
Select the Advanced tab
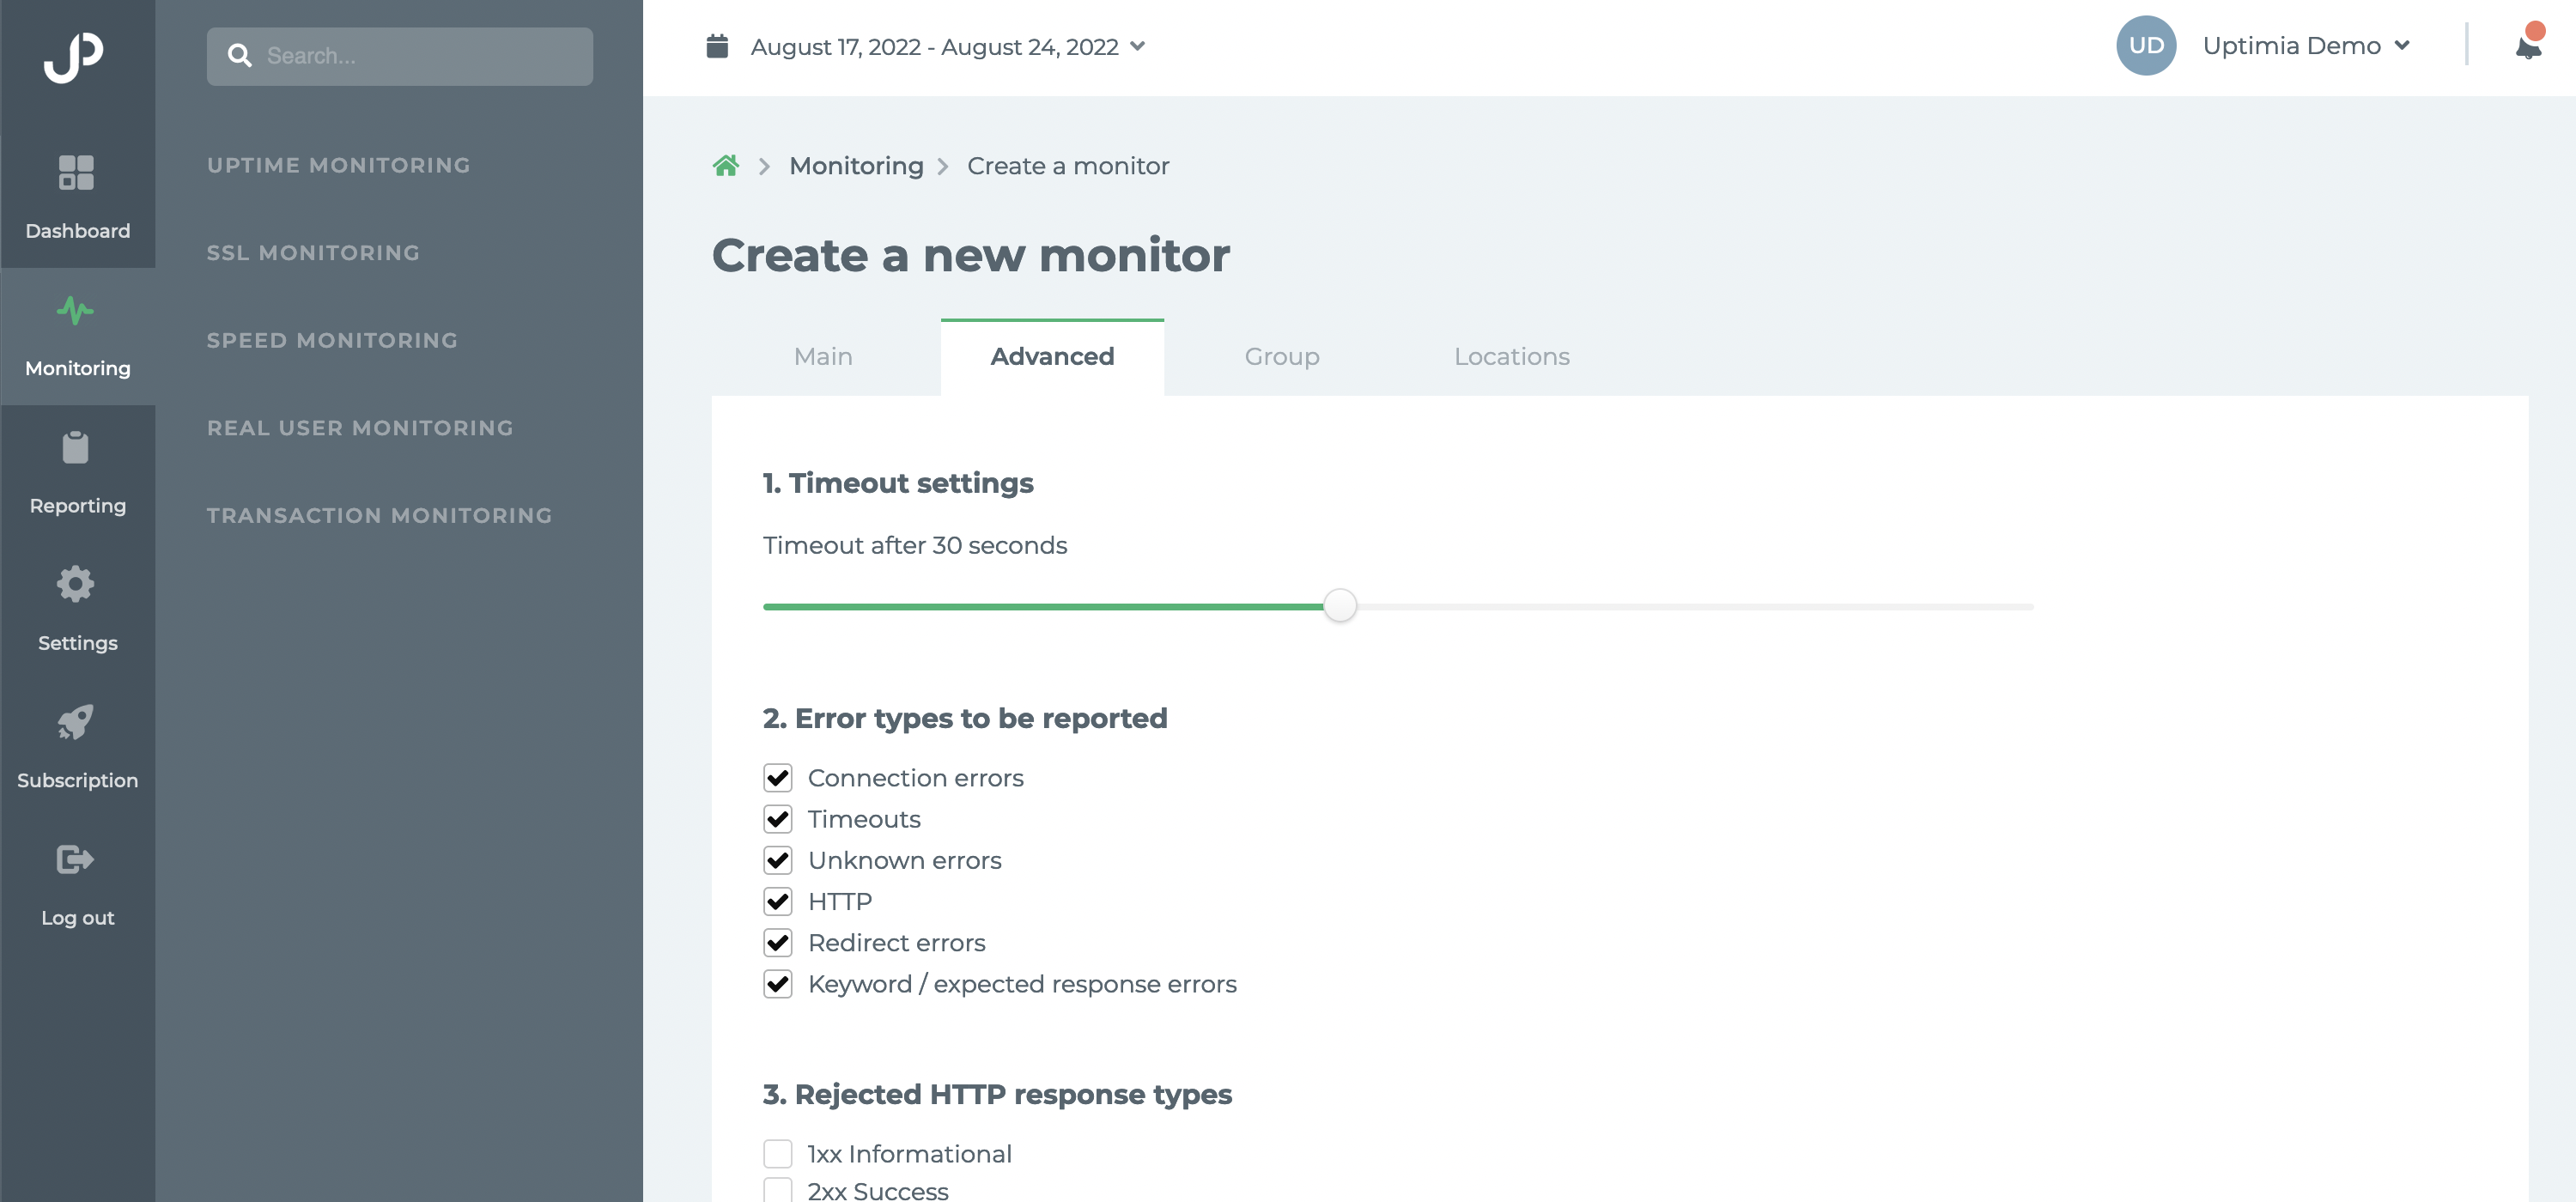pos(1052,357)
